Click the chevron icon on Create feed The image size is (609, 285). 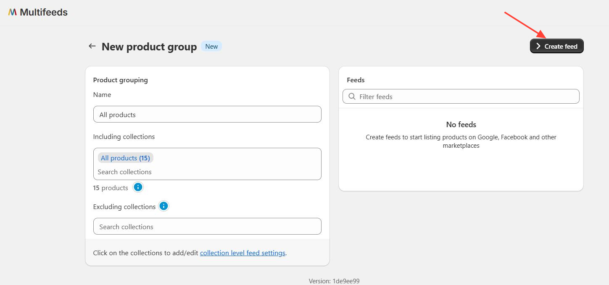538,46
